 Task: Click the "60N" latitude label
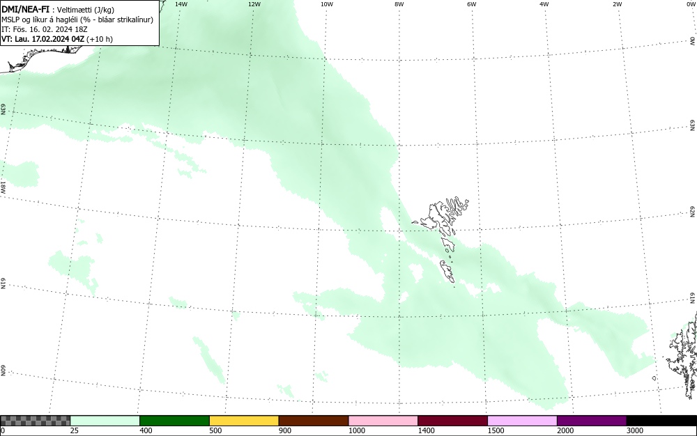pyautogui.click(x=3, y=371)
